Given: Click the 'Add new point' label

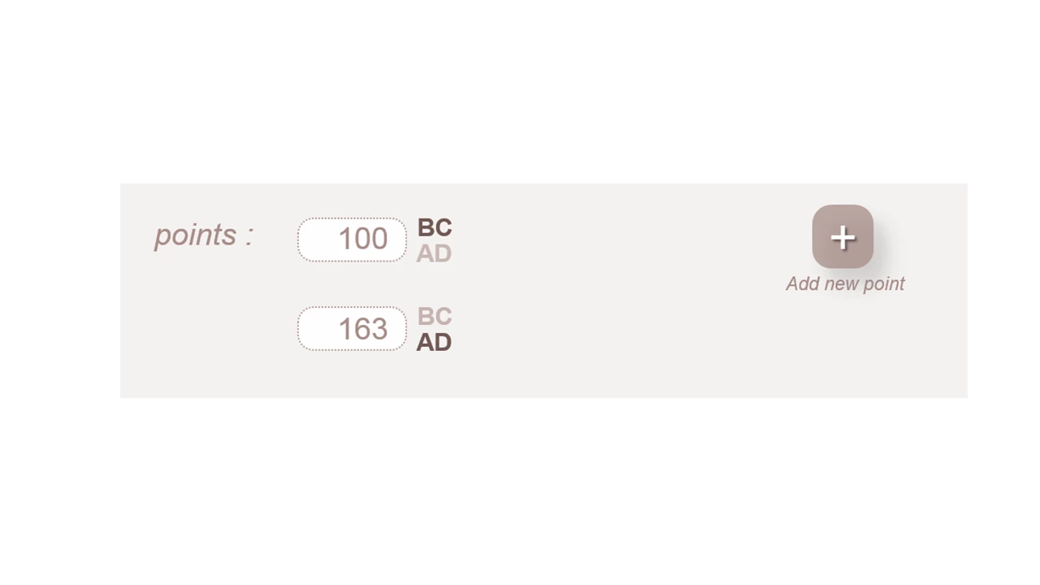Looking at the screenshot, I should (845, 284).
